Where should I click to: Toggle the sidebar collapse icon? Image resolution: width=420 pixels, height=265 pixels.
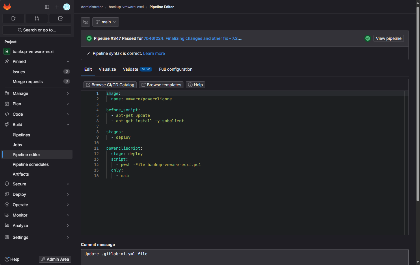point(47,7)
